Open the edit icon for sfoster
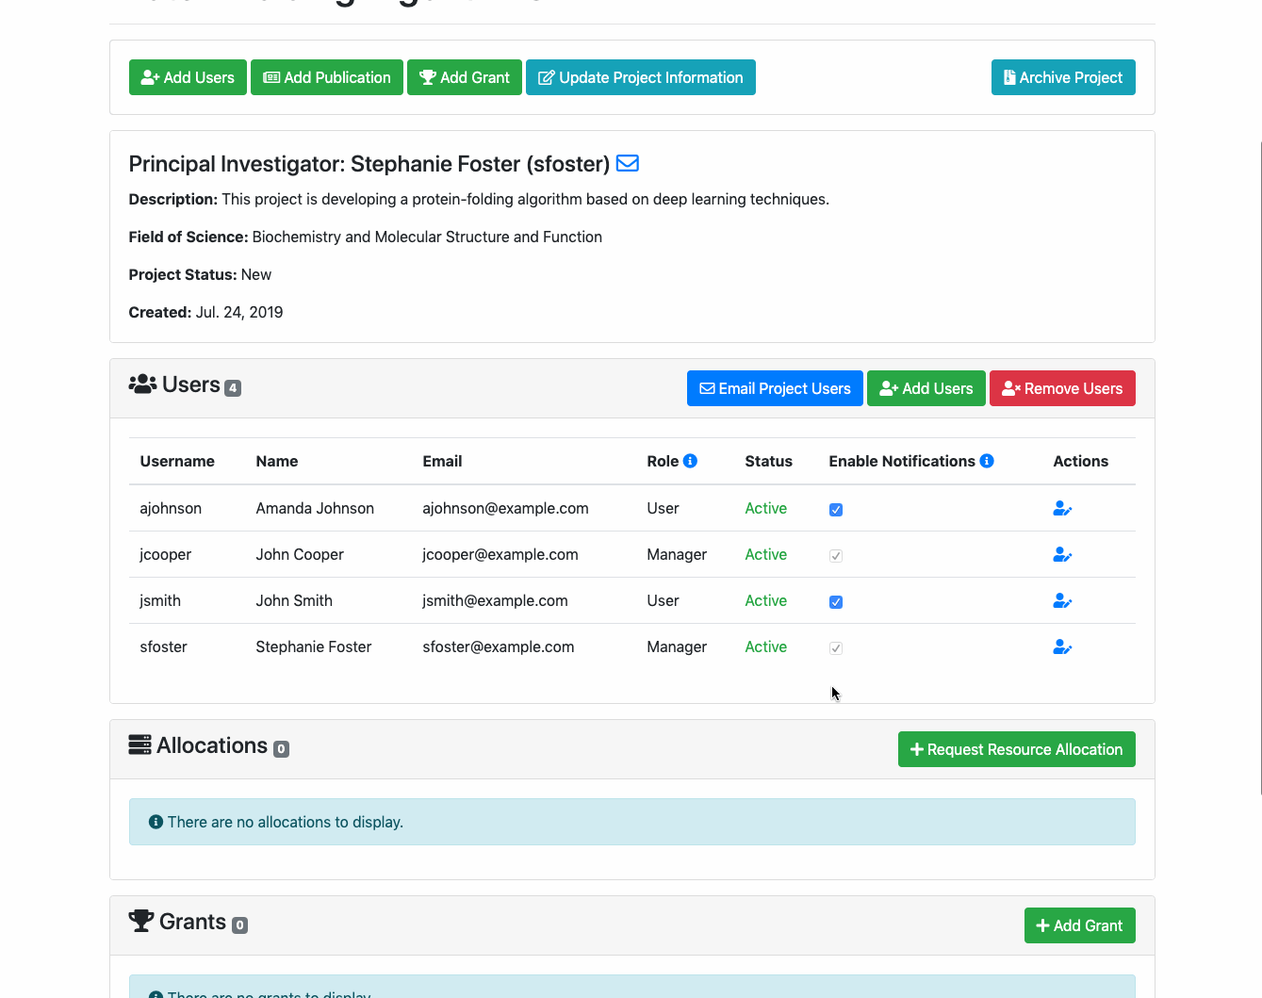Viewport: 1262px width, 998px height. pos(1062,647)
